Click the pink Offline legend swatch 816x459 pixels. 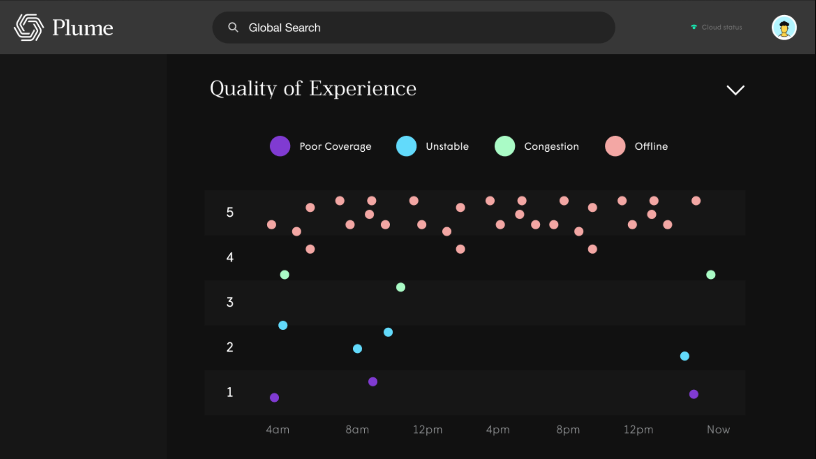click(615, 146)
